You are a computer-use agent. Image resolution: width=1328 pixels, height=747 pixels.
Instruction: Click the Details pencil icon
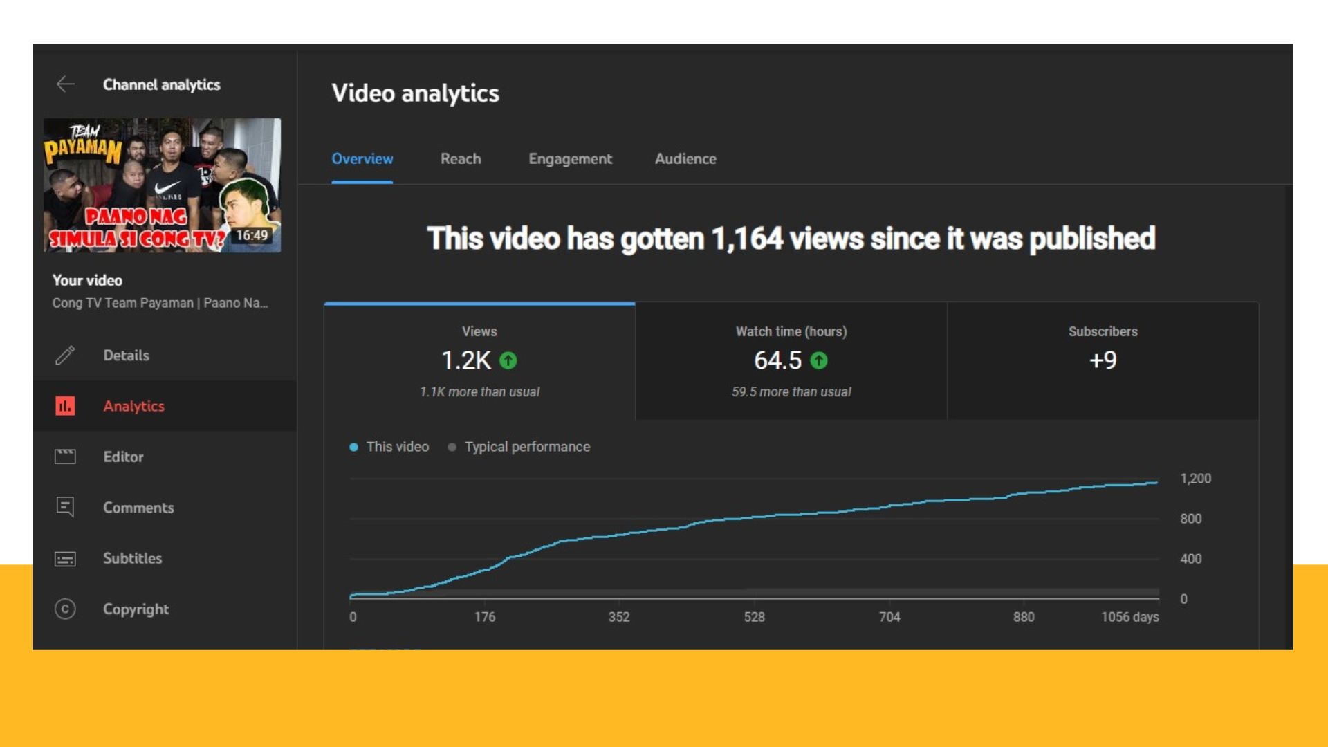coord(65,355)
